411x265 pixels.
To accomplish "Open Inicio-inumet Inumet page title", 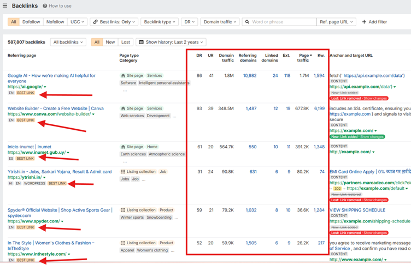I will pos(30,147).
